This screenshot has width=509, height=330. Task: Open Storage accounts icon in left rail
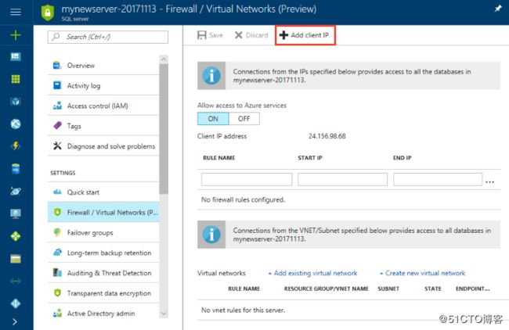pos(16,259)
